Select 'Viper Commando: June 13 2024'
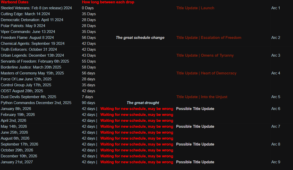The image size is (293, 170). pyautogui.click(x=28, y=32)
